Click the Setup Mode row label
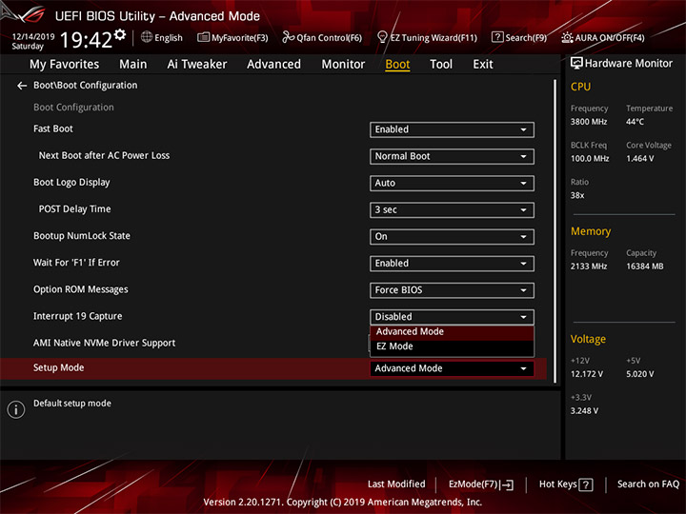 [x=59, y=368]
